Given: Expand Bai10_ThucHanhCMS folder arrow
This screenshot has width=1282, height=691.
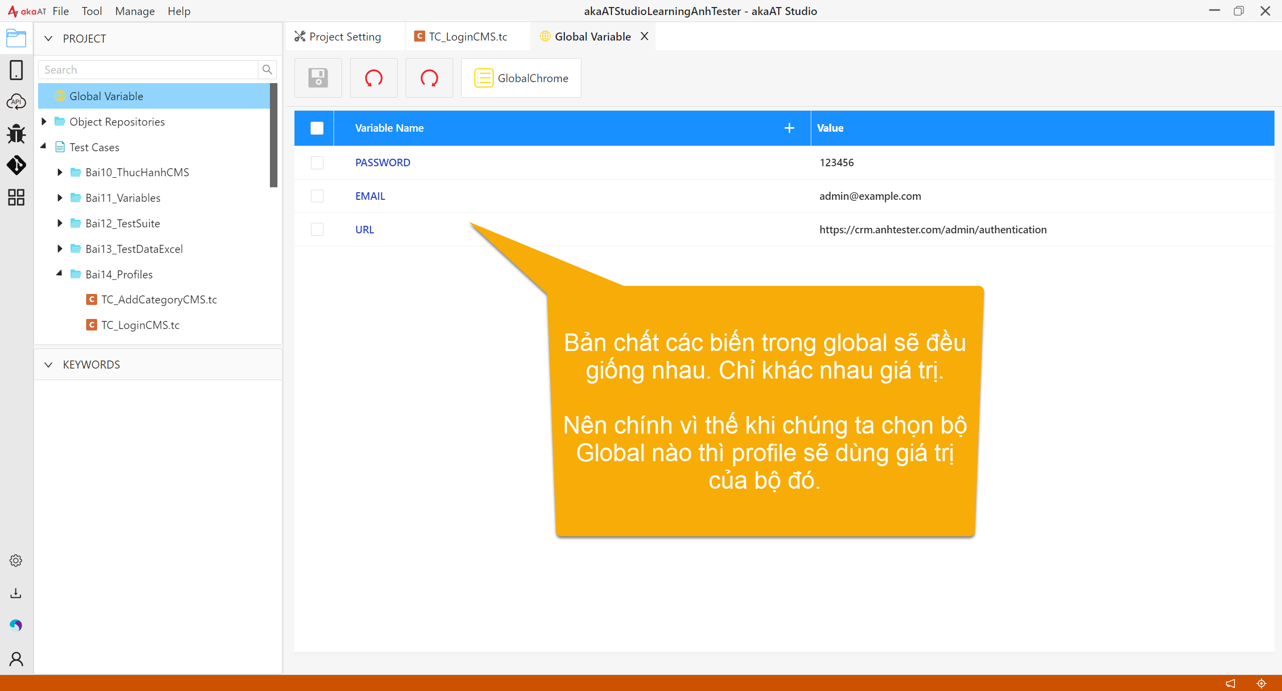Looking at the screenshot, I should pos(60,172).
